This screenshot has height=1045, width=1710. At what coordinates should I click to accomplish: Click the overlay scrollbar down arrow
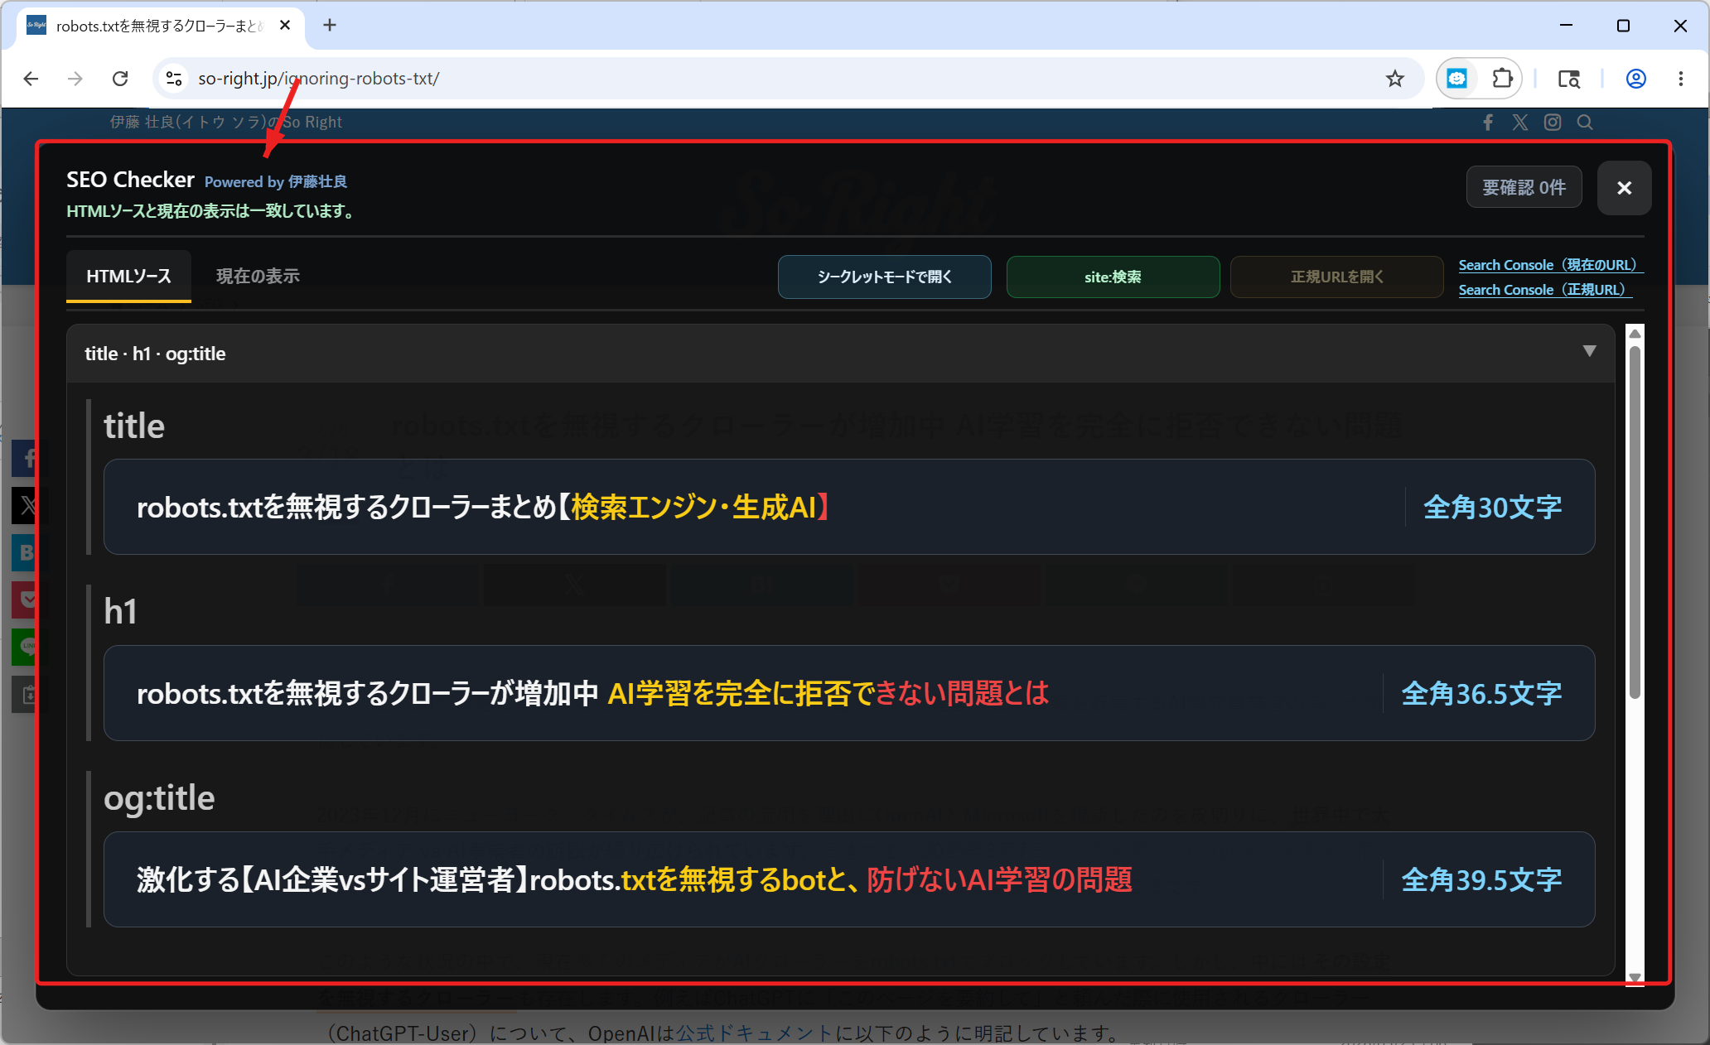click(x=1635, y=978)
